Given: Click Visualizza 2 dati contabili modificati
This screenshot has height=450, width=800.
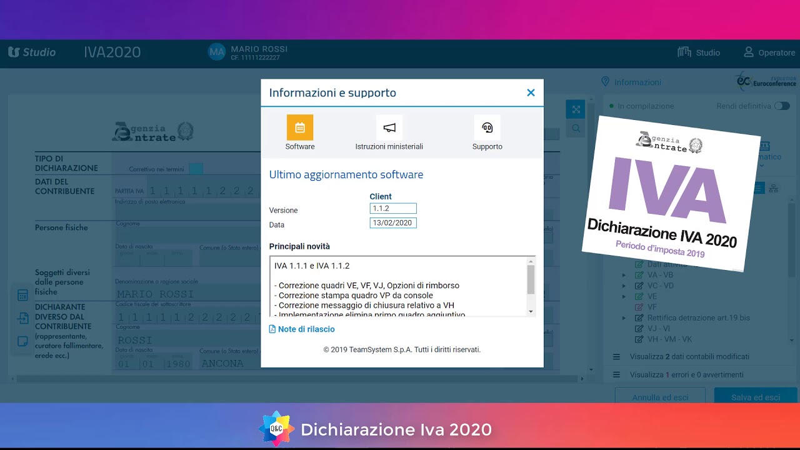Looking at the screenshot, I should coord(689,356).
